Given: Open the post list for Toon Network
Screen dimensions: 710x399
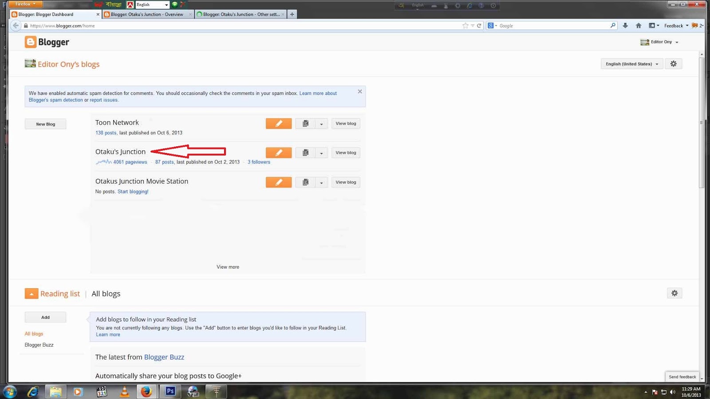Looking at the screenshot, I should [305, 124].
